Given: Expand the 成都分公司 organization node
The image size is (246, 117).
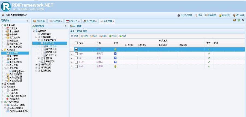Looking at the screenshot, I should pyautogui.click(x=36, y=65).
